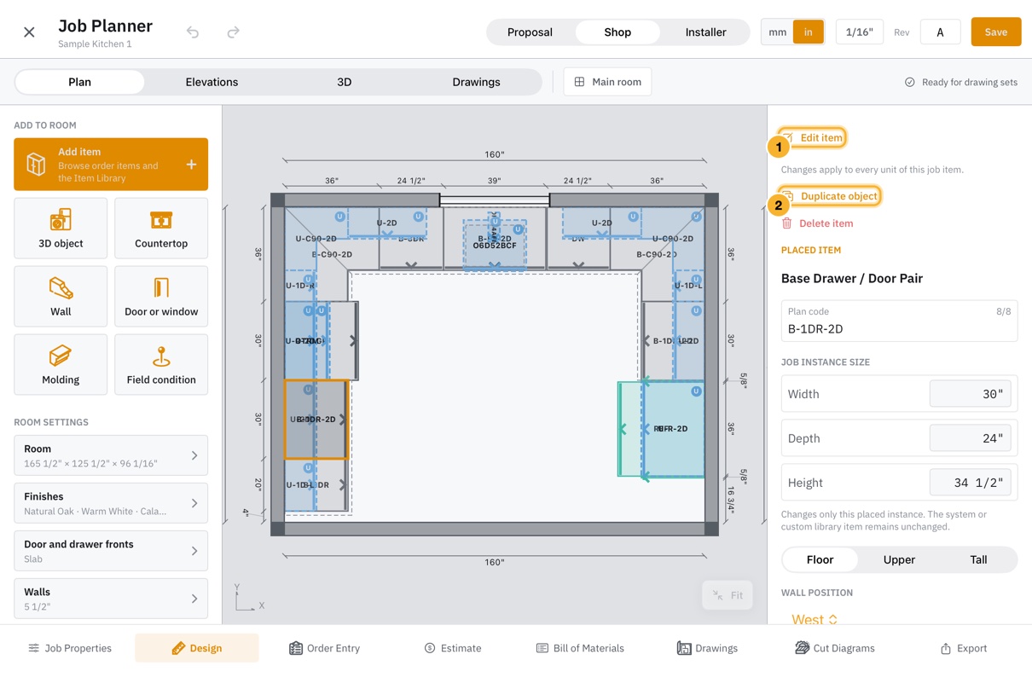
Task: Switch to the Elevations tab
Action: pyautogui.click(x=212, y=82)
